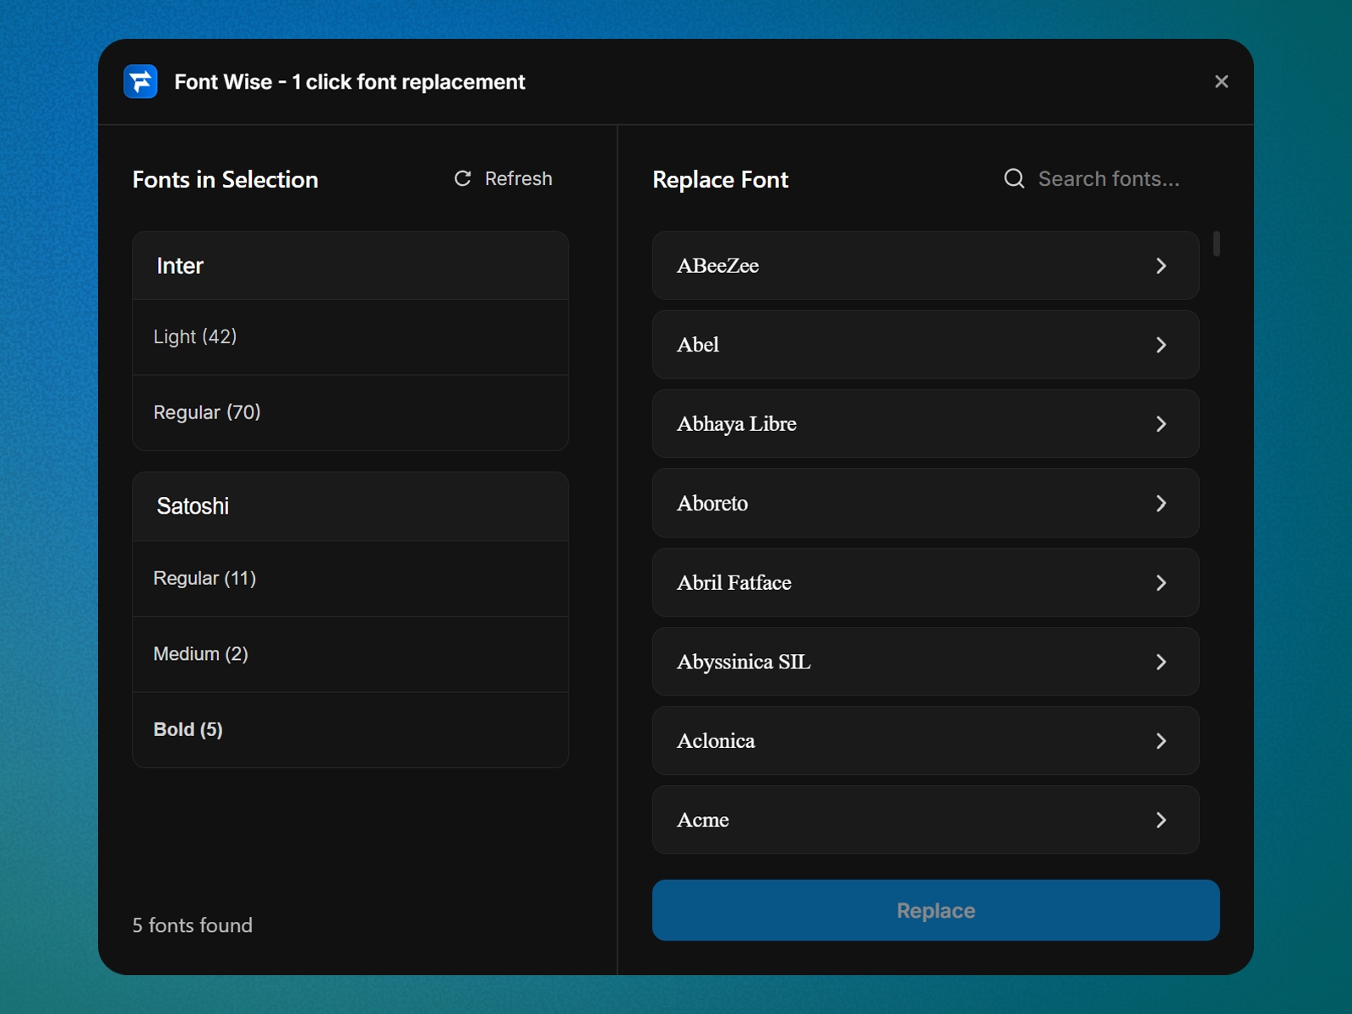Select Inter Regular weight entry
Screen dimensions: 1352x1014
coord(350,412)
